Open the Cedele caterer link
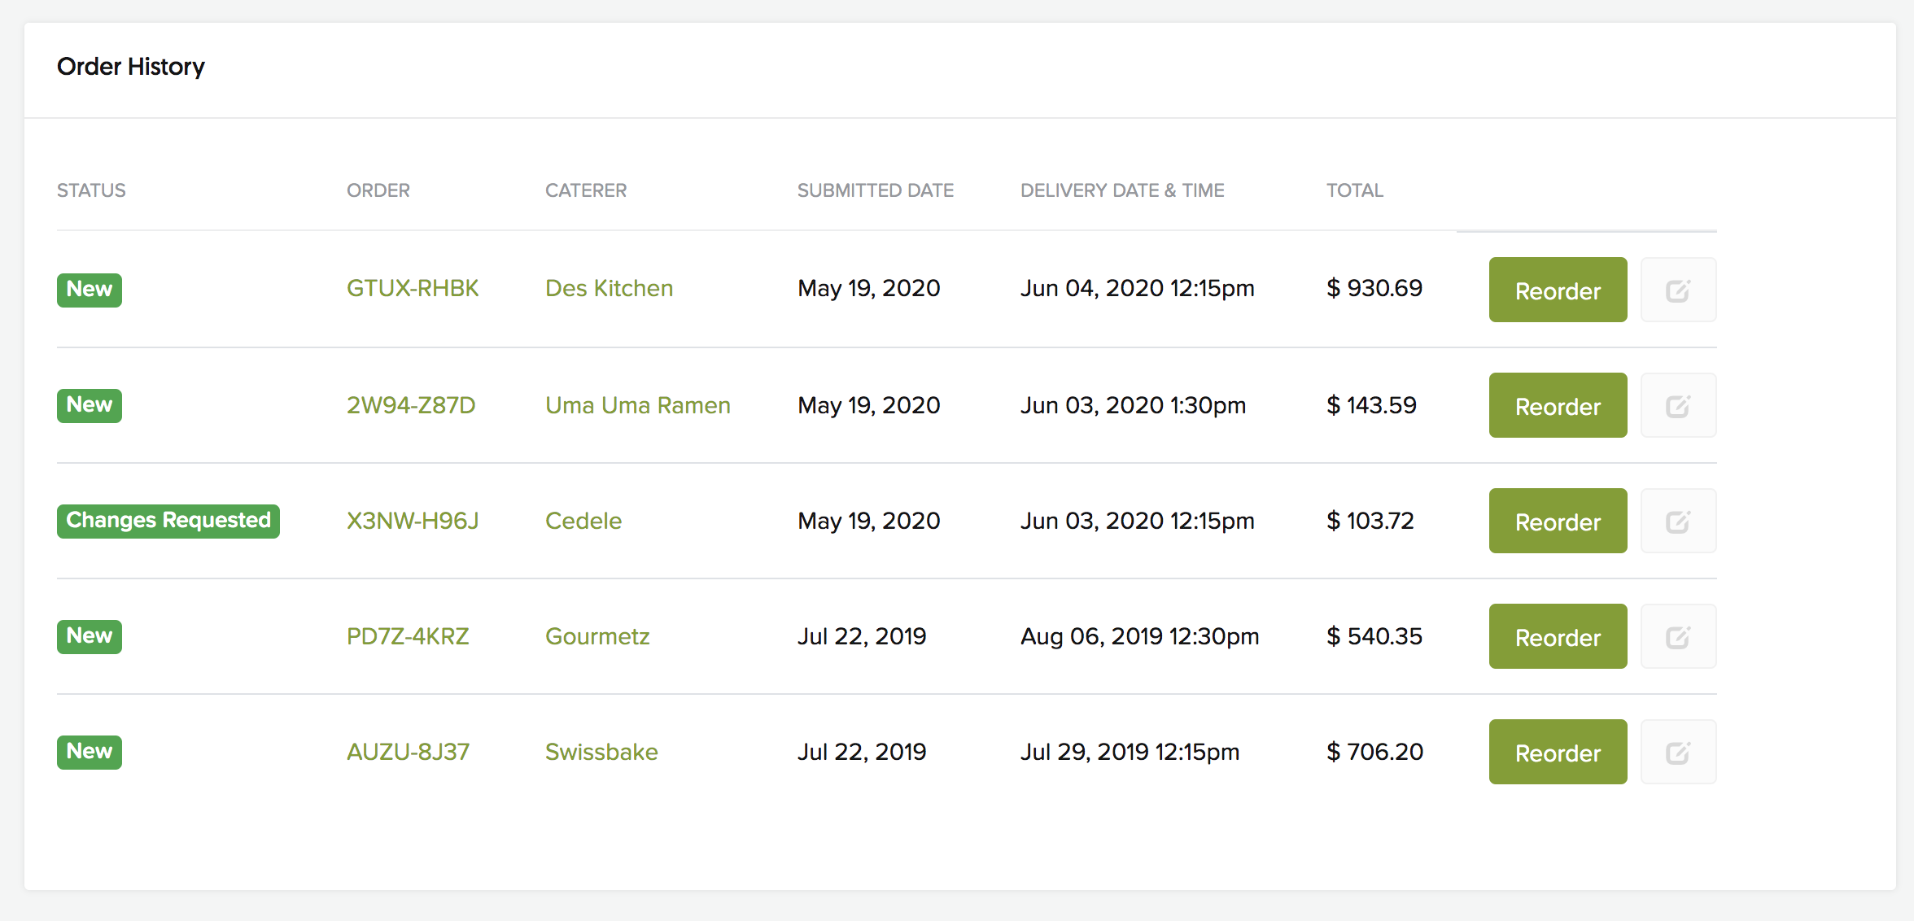1914x921 pixels. (583, 521)
